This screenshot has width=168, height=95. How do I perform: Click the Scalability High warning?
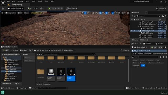click(x=37, y=13)
